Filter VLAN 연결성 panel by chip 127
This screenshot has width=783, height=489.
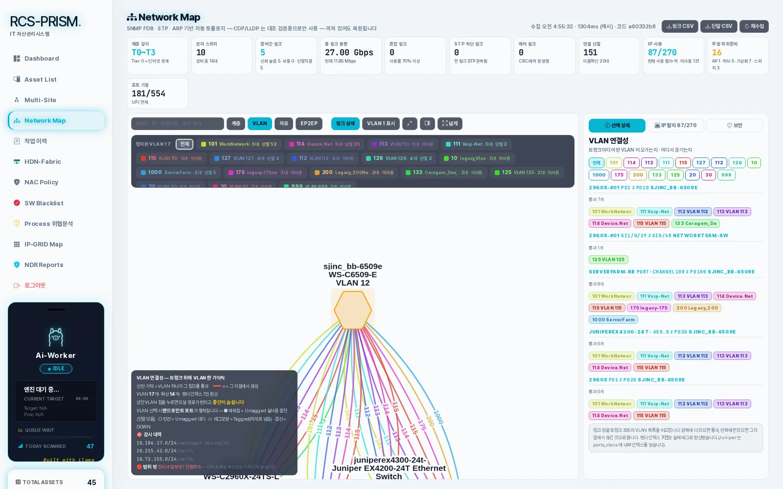[x=701, y=163]
